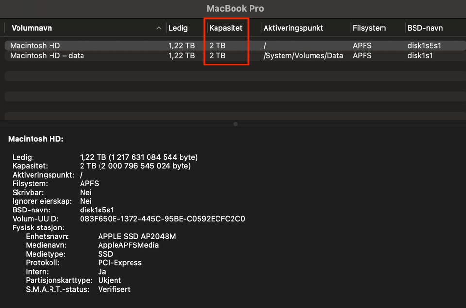Sort by the BSD-navn column header
This screenshot has width=466, height=308.
(425, 28)
